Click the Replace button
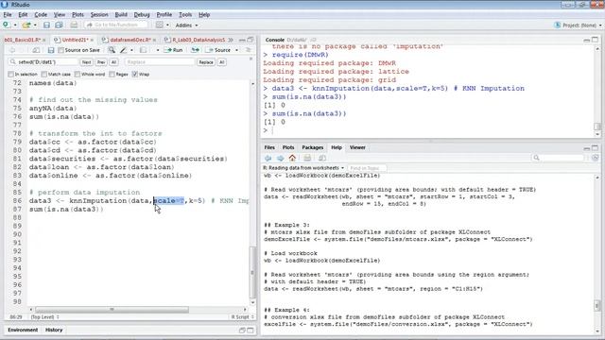This screenshot has height=340, width=605. [x=206, y=62]
